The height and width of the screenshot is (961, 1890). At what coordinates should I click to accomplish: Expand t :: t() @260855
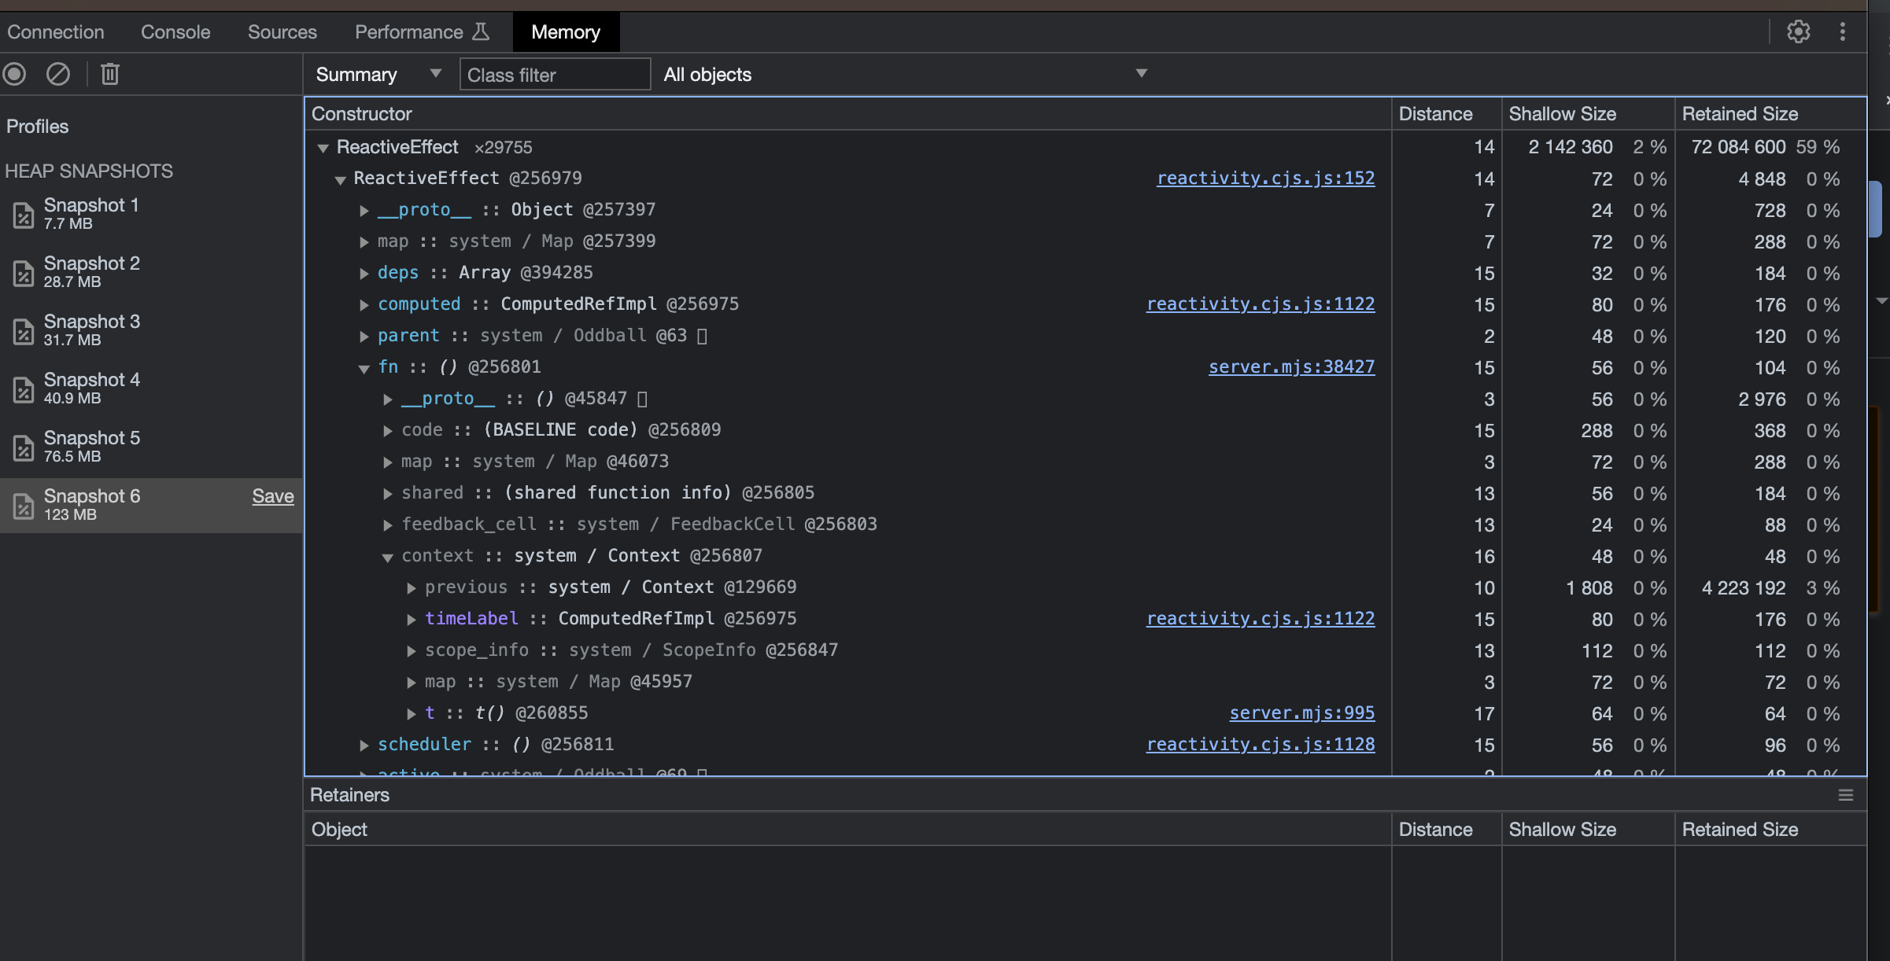(x=411, y=713)
